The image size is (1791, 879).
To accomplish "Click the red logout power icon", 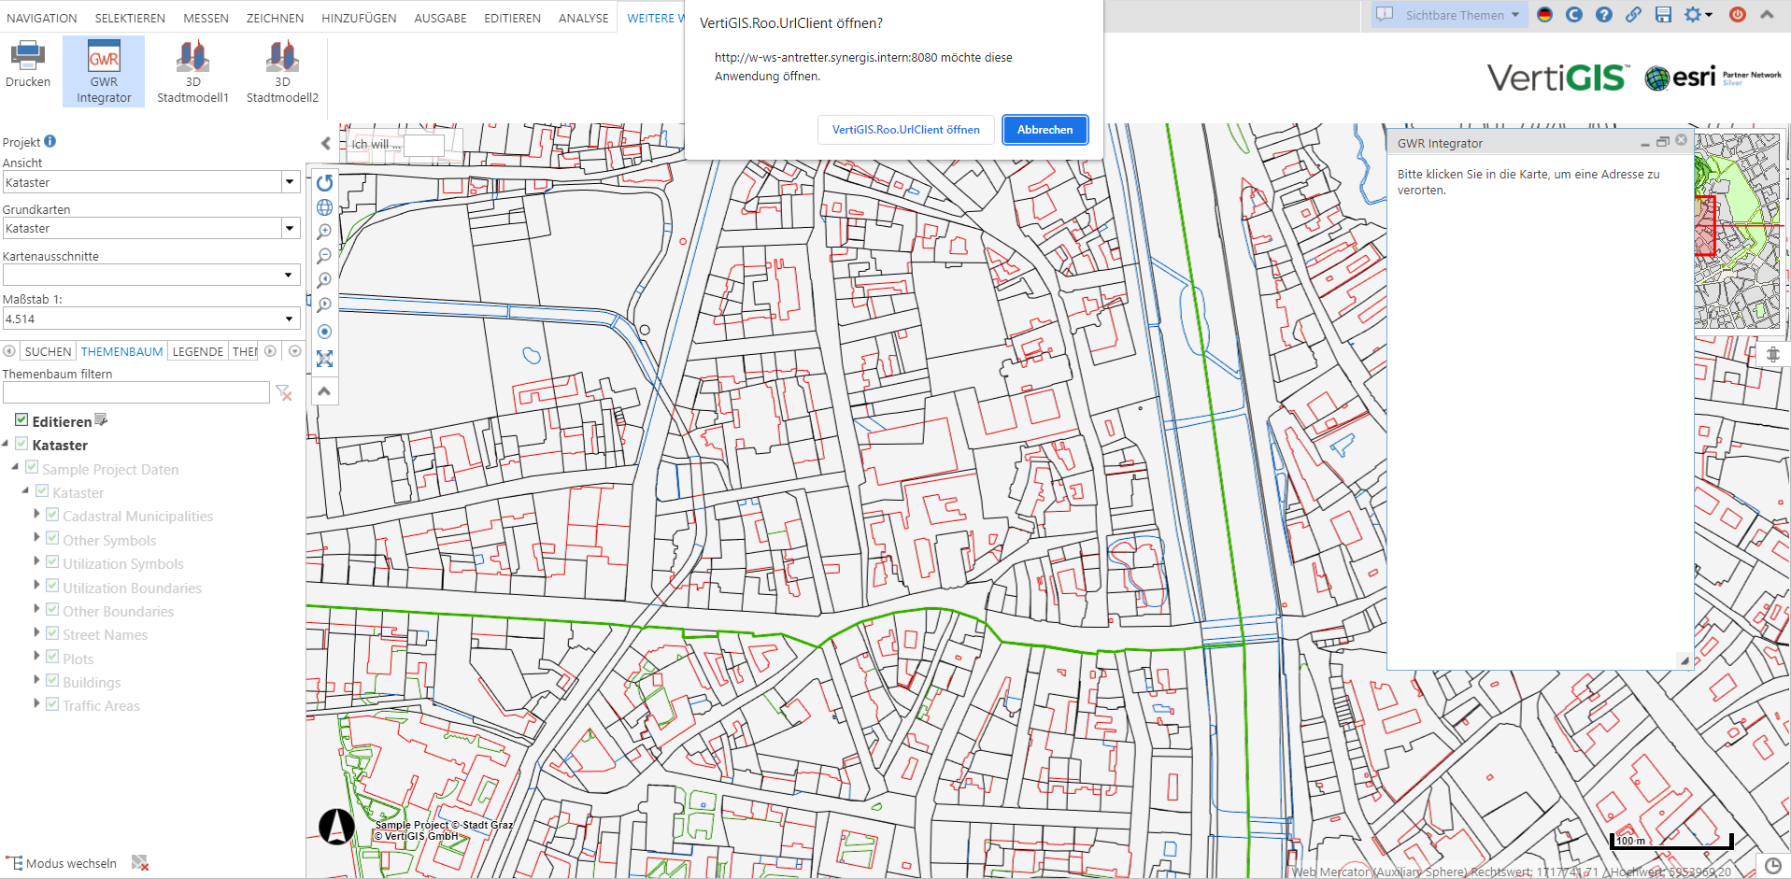I will (1738, 15).
